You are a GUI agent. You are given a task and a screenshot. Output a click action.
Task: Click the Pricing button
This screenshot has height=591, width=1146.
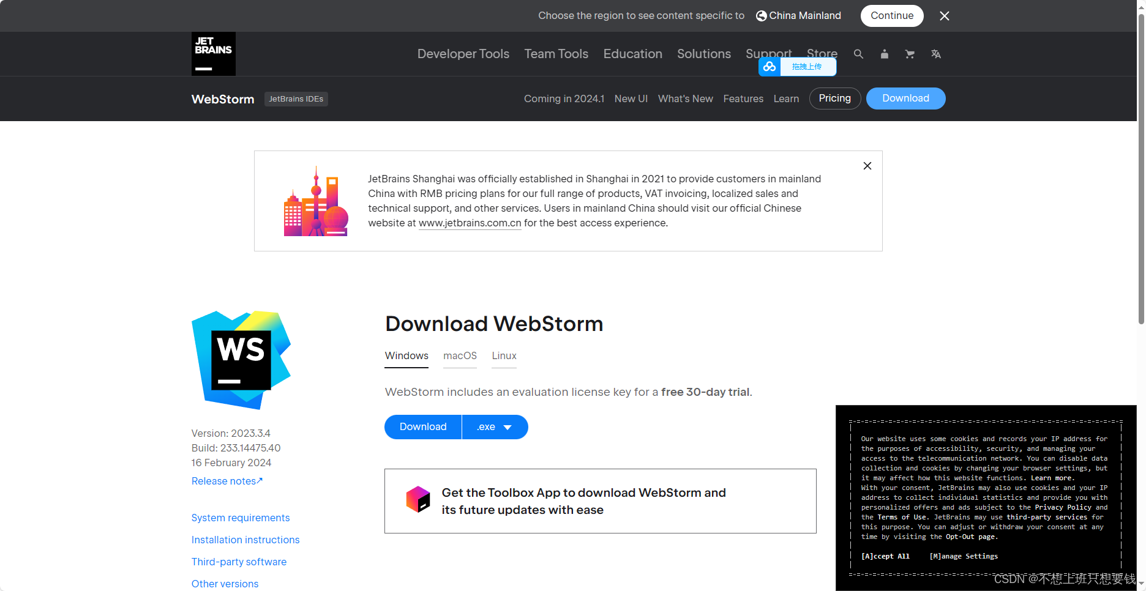[x=835, y=98]
